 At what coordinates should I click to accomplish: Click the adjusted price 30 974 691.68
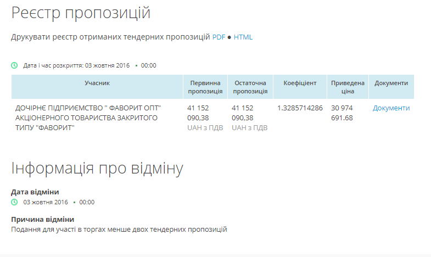click(342, 113)
